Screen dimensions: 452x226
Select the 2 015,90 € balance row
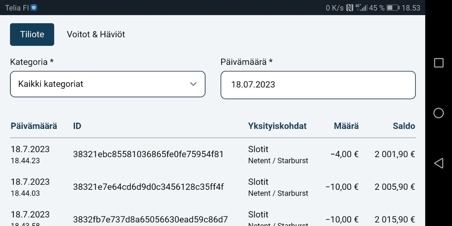(395, 219)
